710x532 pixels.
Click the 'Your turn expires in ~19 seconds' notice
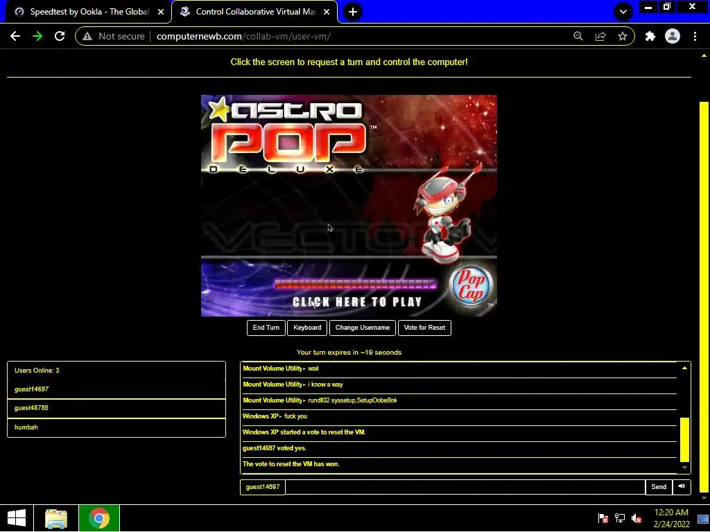[x=349, y=352]
